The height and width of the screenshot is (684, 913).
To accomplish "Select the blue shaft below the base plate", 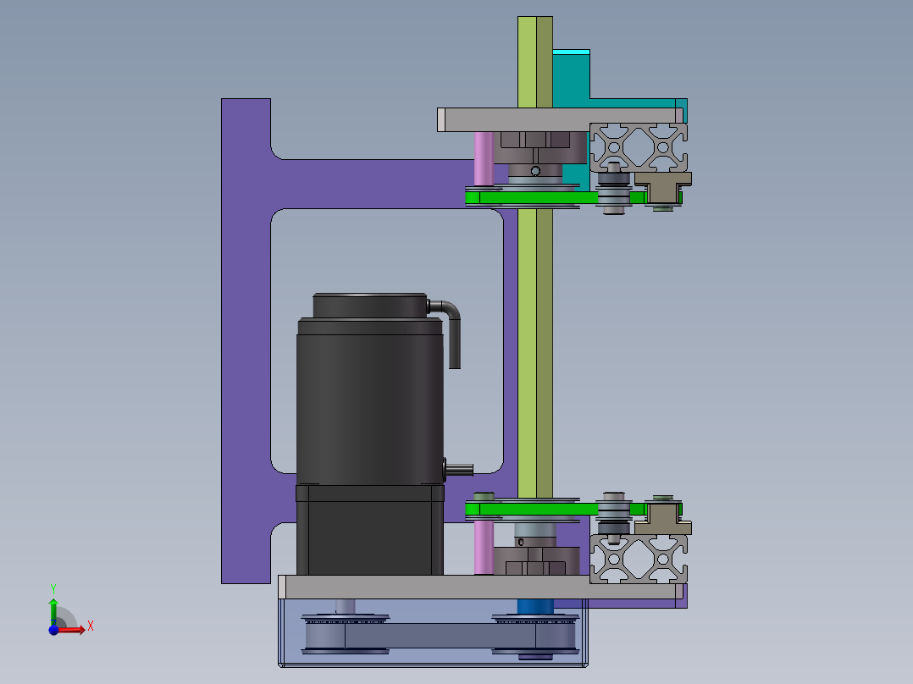I will pyautogui.click(x=535, y=607).
